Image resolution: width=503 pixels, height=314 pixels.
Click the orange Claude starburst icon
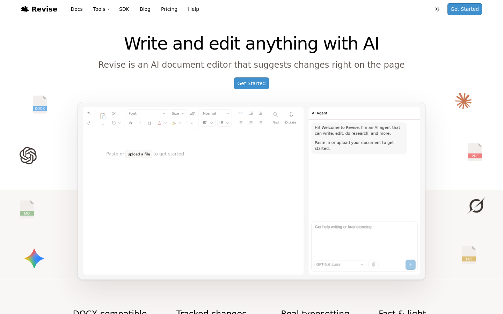464,101
